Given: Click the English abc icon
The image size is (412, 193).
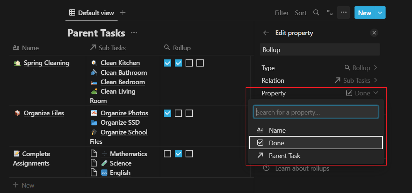Looking at the screenshot, I should pyautogui.click(x=104, y=173).
